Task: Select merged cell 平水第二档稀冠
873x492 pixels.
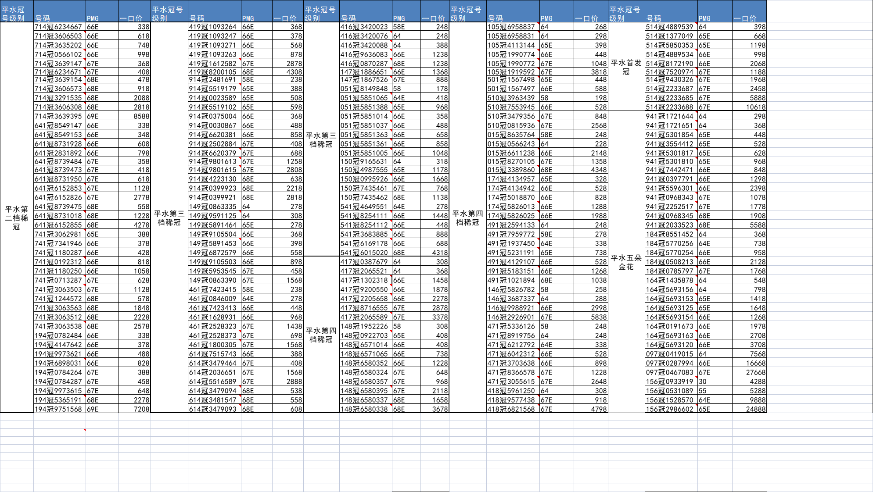Action: pos(17,217)
